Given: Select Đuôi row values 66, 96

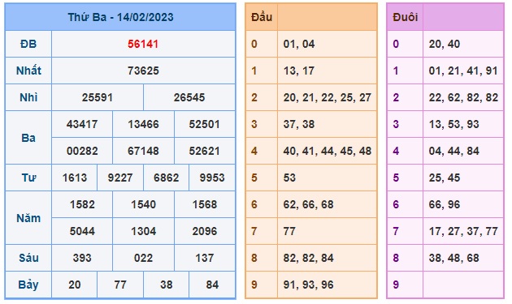Looking at the screenshot, I should coord(444,204).
